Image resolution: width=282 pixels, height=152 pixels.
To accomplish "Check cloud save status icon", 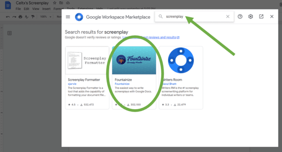I will (68, 3).
